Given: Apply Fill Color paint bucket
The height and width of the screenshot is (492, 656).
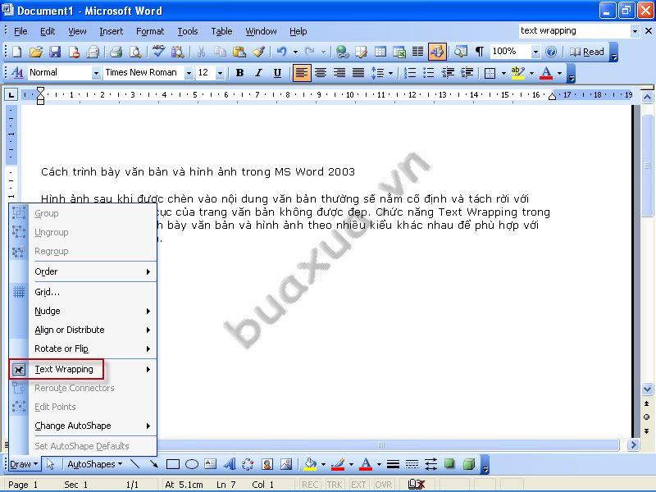Looking at the screenshot, I should (x=311, y=464).
